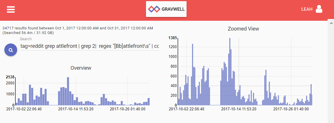The width and height of the screenshot is (334, 123).
Task: Click Zoomed View label 2017-10-02 22:06:40
Action: click(186, 109)
